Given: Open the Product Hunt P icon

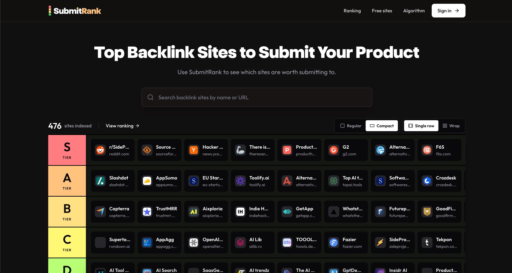Looking at the screenshot, I should 287,150.
